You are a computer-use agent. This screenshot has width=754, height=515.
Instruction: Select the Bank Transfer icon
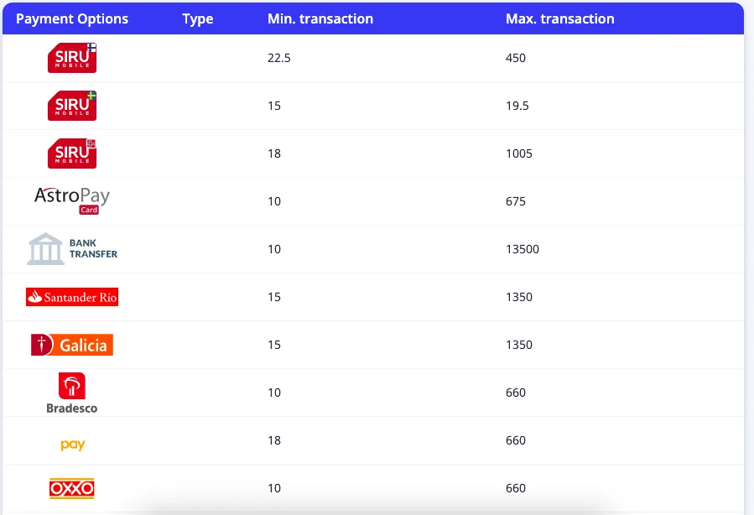pos(72,249)
